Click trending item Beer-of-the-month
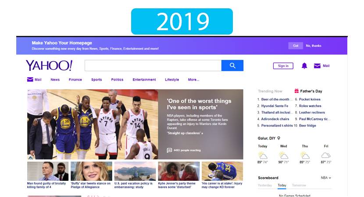The height and width of the screenshot is (197, 364). pos(276,99)
